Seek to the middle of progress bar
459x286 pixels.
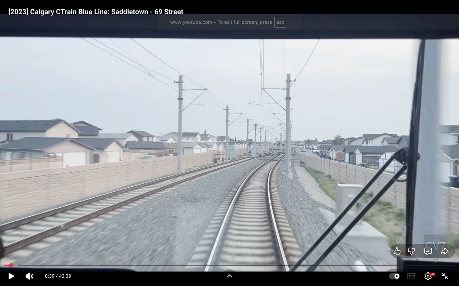pyautogui.click(x=229, y=265)
